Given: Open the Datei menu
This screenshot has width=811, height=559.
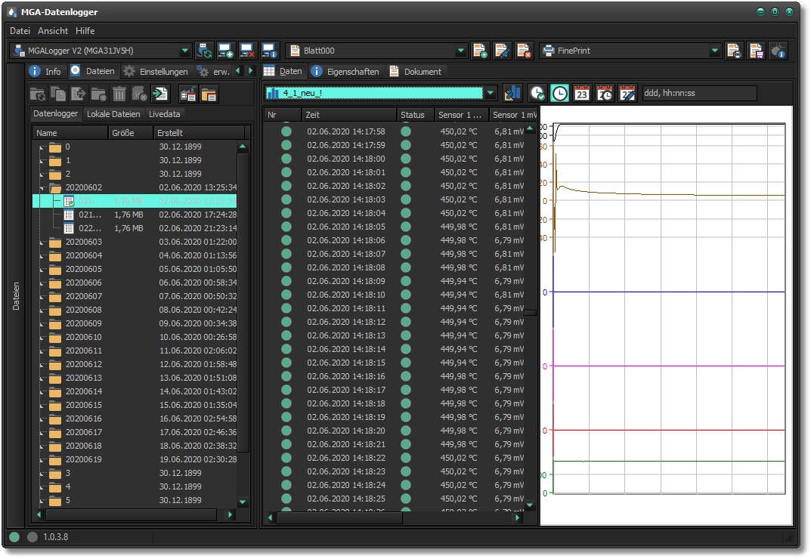Looking at the screenshot, I should tap(20, 31).
